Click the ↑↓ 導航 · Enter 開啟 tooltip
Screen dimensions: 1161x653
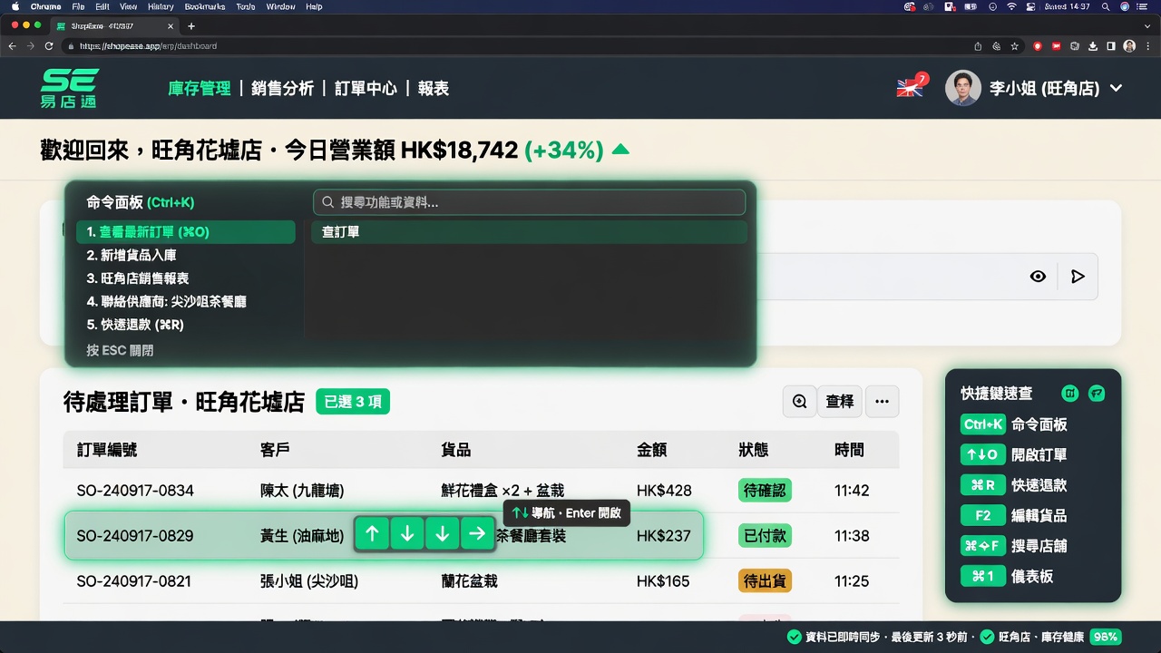(x=567, y=513)
